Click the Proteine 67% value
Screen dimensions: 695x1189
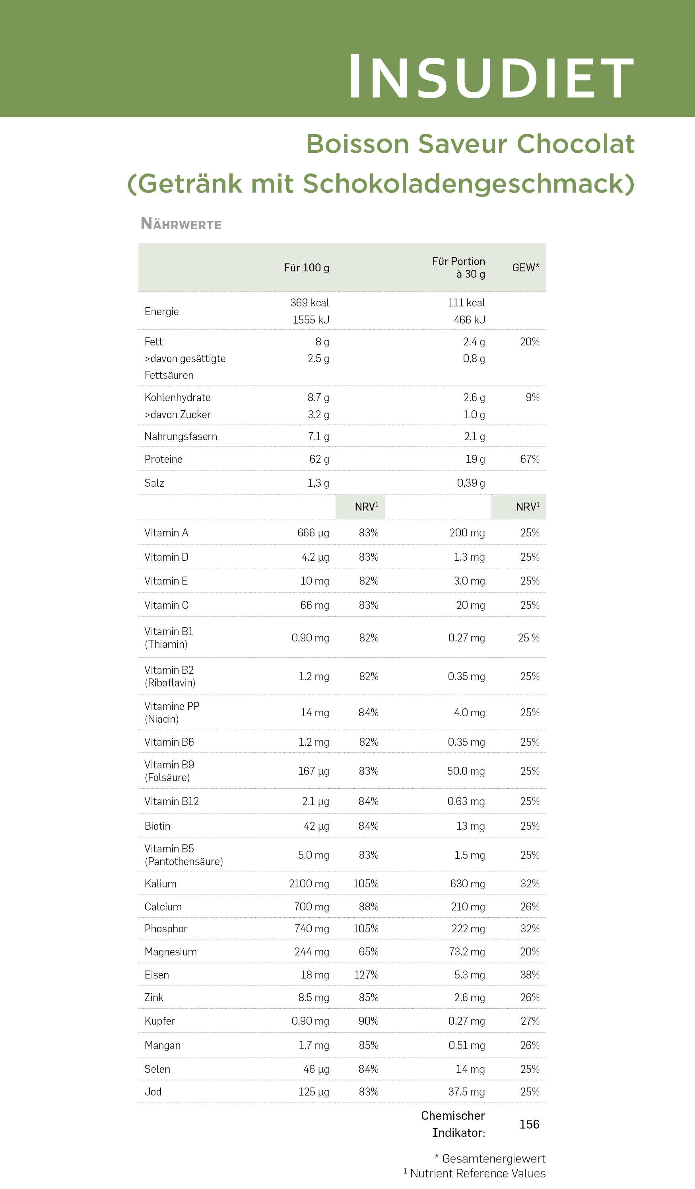[x=530, y=459]
